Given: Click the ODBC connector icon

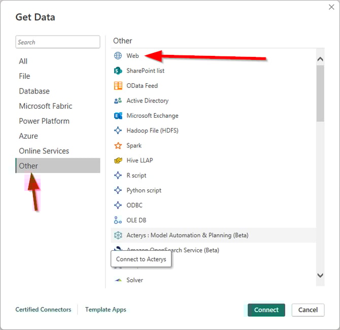Looking at the screenshot, I should (x=118, y=205).
